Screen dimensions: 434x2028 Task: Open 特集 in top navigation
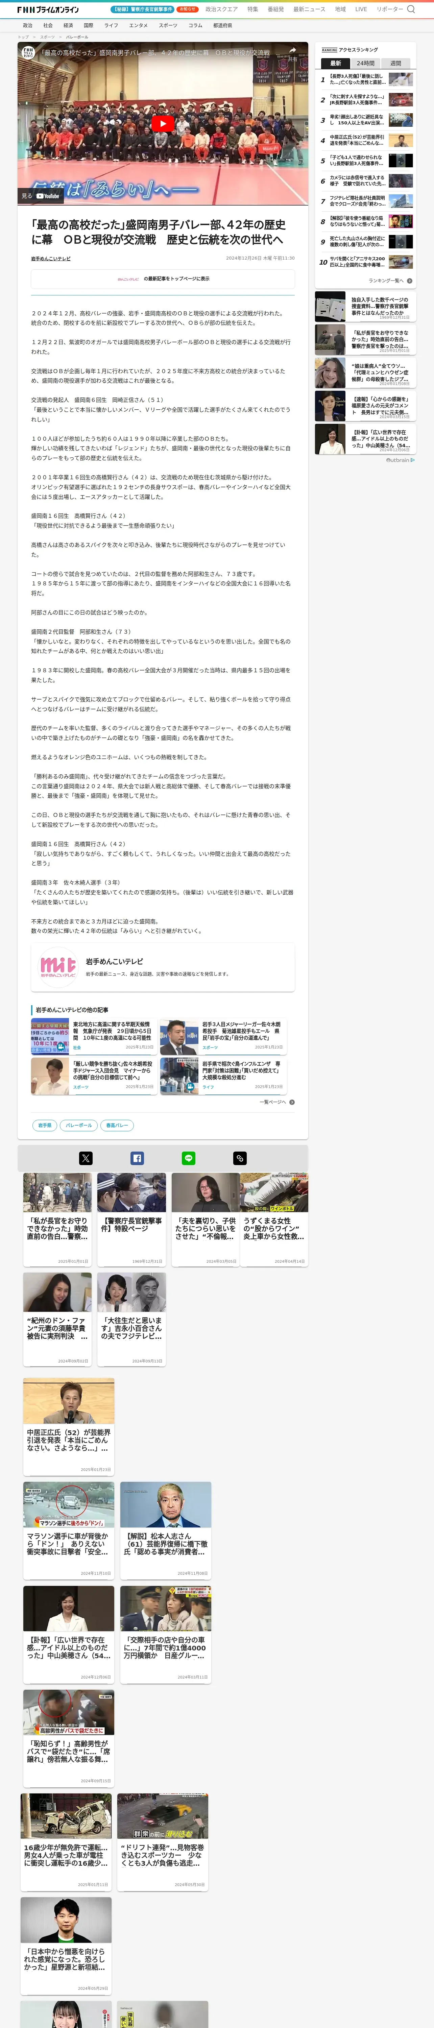(x=253, y=9)
